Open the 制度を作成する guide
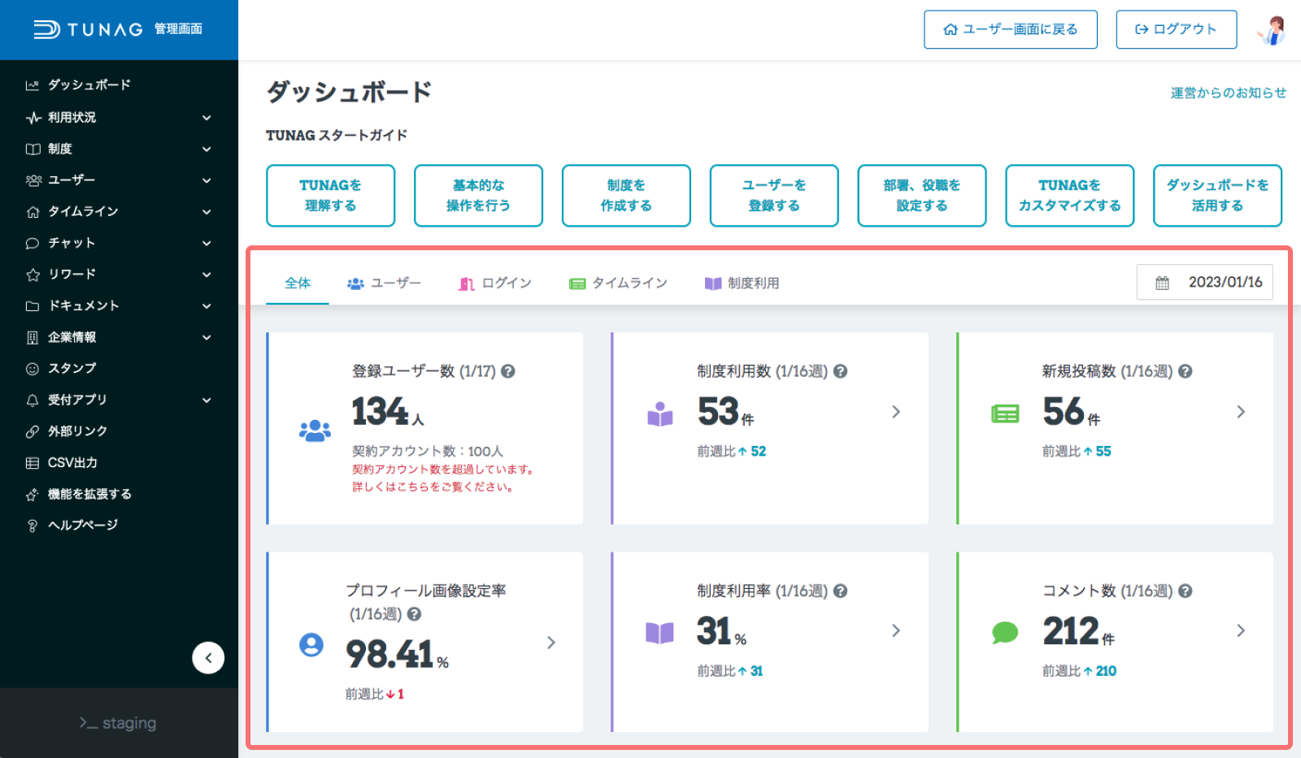This screenshot has height=758, width=1301. click(626, 196)
